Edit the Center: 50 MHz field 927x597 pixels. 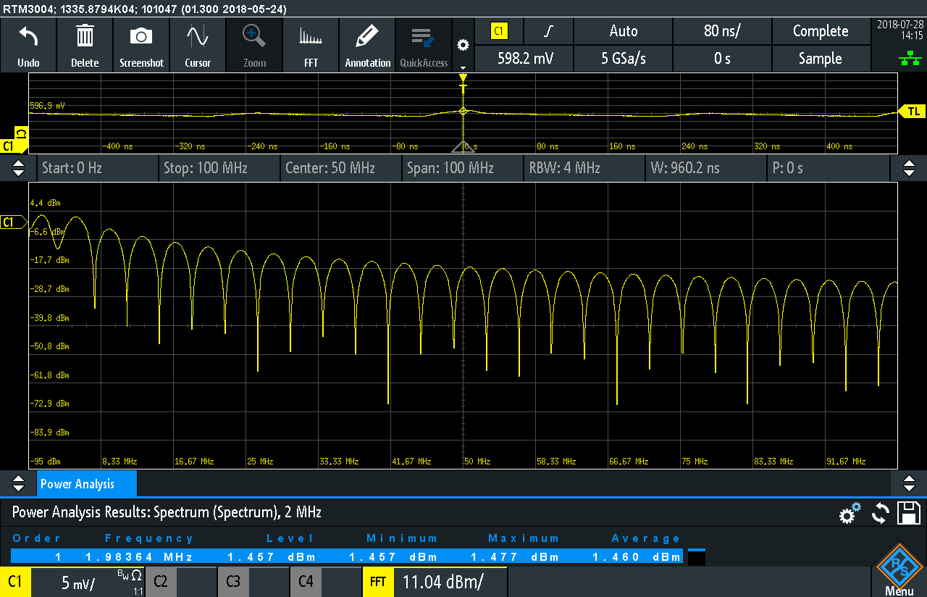pyautogui.click(x=340, y=168)
